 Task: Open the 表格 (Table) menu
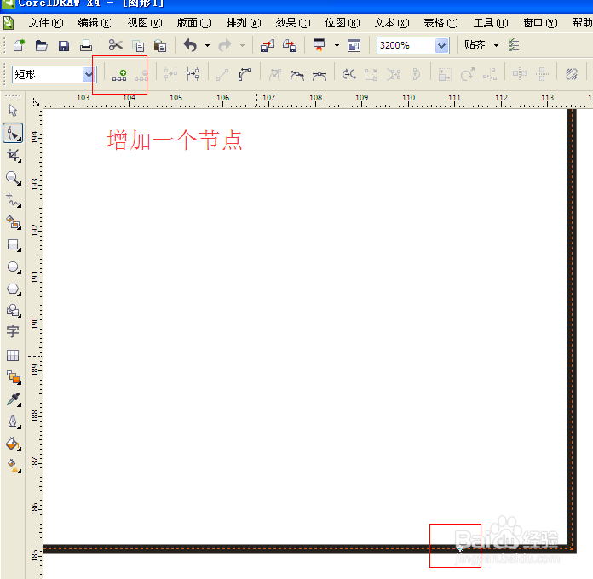441,23
